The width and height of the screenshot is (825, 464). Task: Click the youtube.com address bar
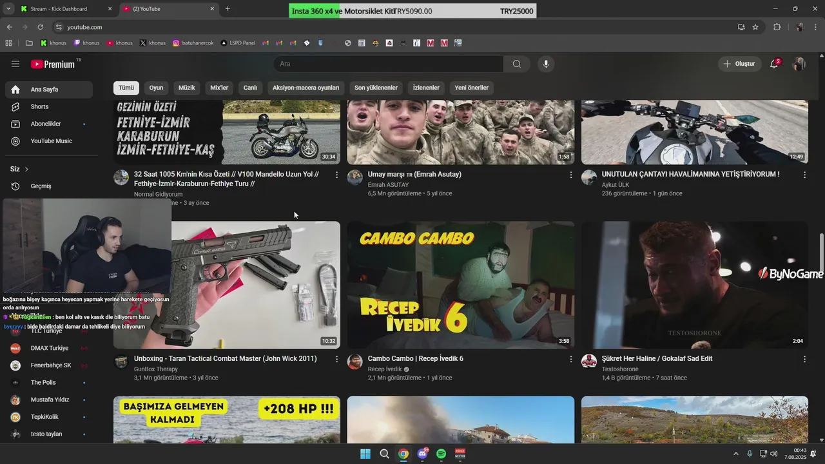[393, 27]
